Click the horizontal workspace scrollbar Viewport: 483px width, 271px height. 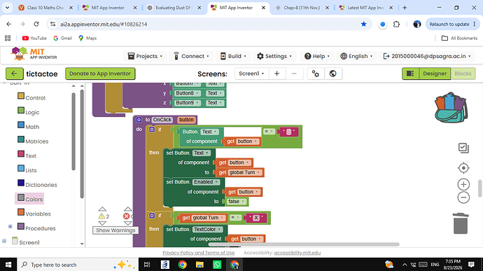point(304,244)
